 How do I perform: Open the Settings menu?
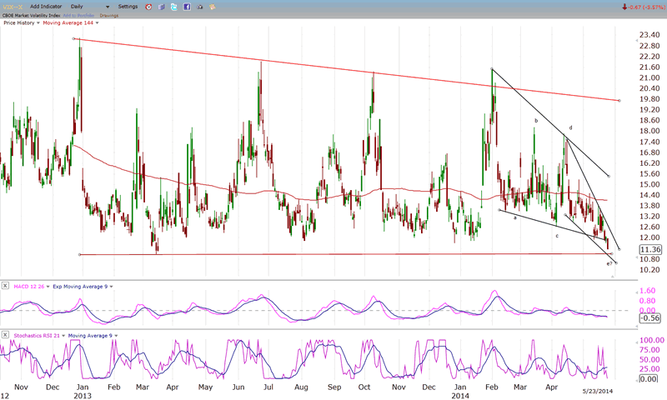tap(128, 7)
